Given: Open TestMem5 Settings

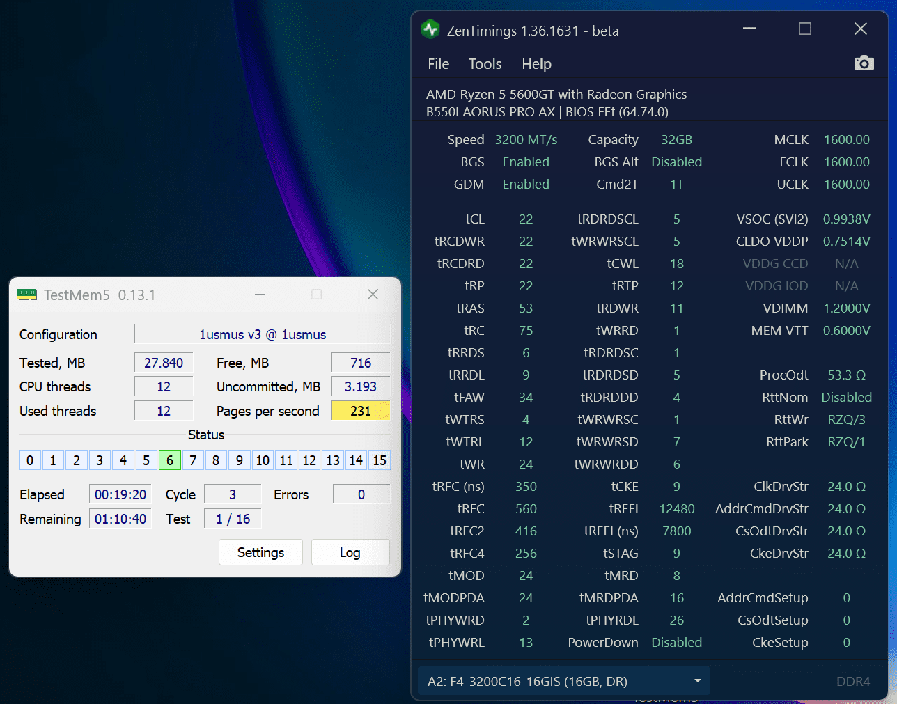Looking at the screenshot, I should coord(260,552).
